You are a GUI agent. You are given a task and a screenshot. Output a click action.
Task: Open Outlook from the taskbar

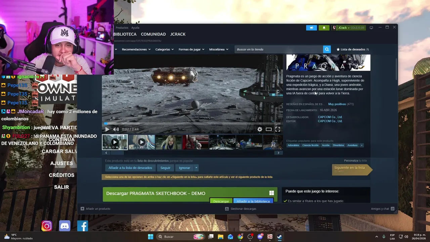[230, 237]
